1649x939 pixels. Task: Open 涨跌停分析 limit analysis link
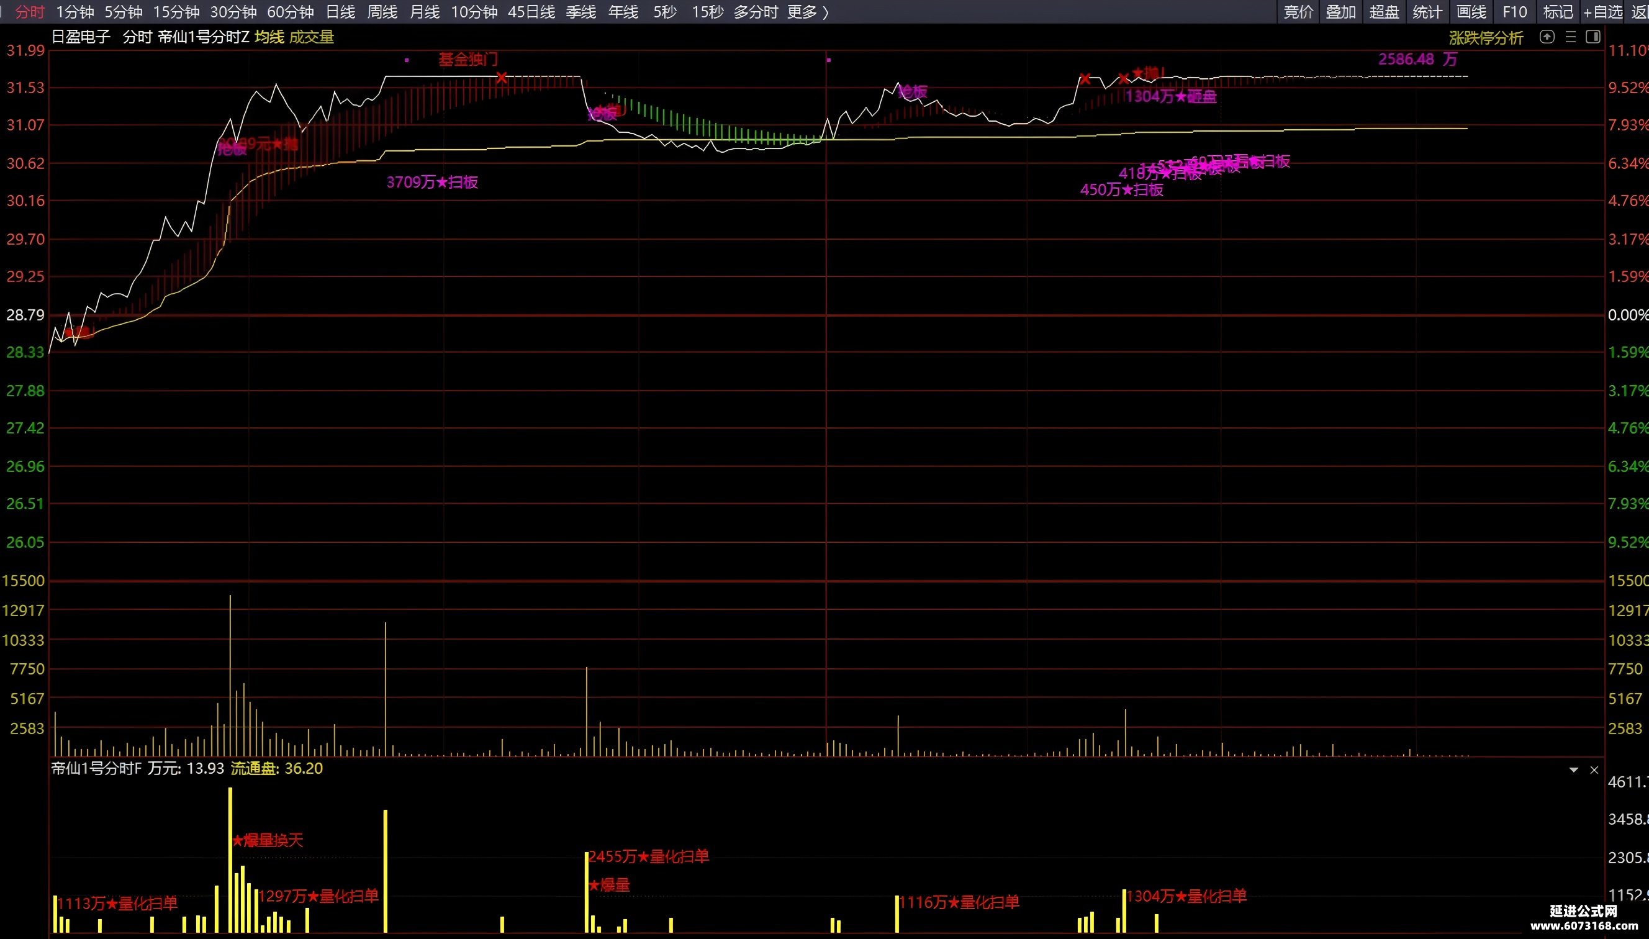click(1486, 38)
